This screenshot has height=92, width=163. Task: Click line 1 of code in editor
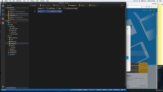(58, 8)
